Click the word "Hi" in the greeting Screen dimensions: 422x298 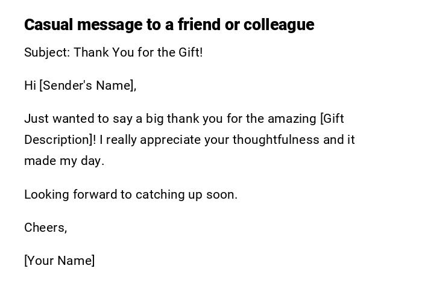30,85
